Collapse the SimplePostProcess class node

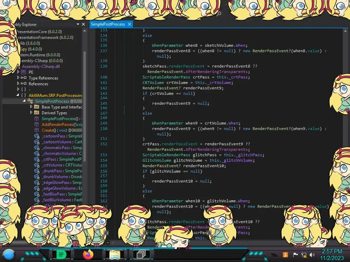tap(24, 101)
